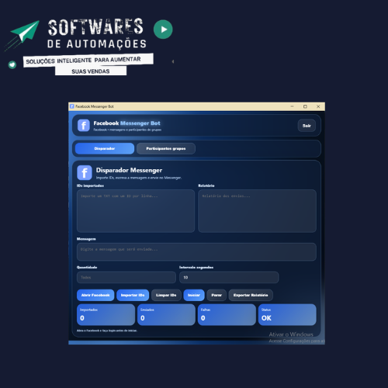The width and height of the screenshot is (388, 388).
Task: Click the Abrir Facebook button
Action: (95, 295)
